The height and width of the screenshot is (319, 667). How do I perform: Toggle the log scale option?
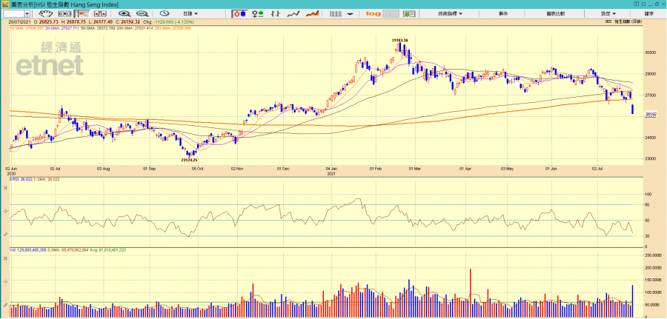click(x=373, y=13)
